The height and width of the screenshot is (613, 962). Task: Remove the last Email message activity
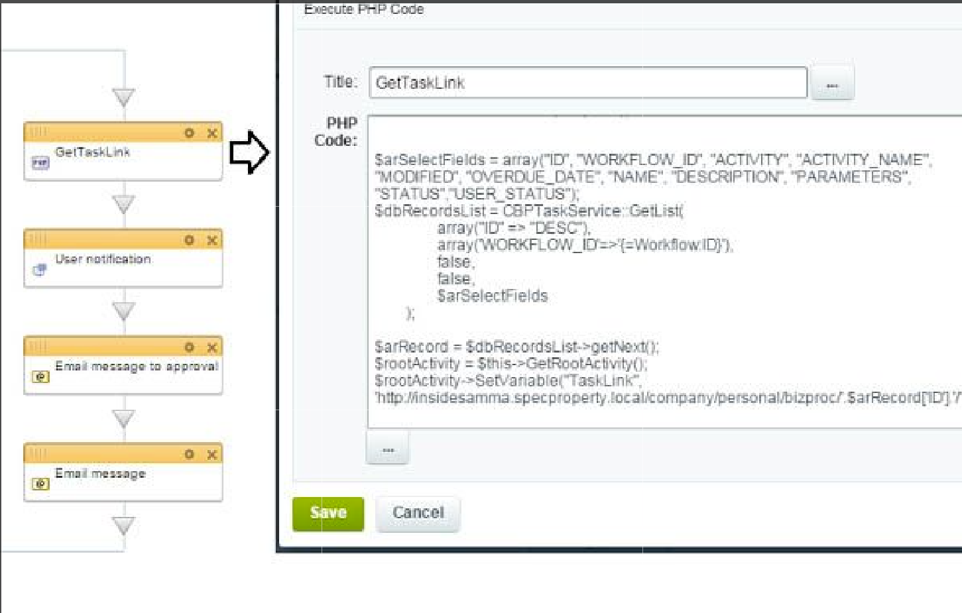click(x=212, y=455)
